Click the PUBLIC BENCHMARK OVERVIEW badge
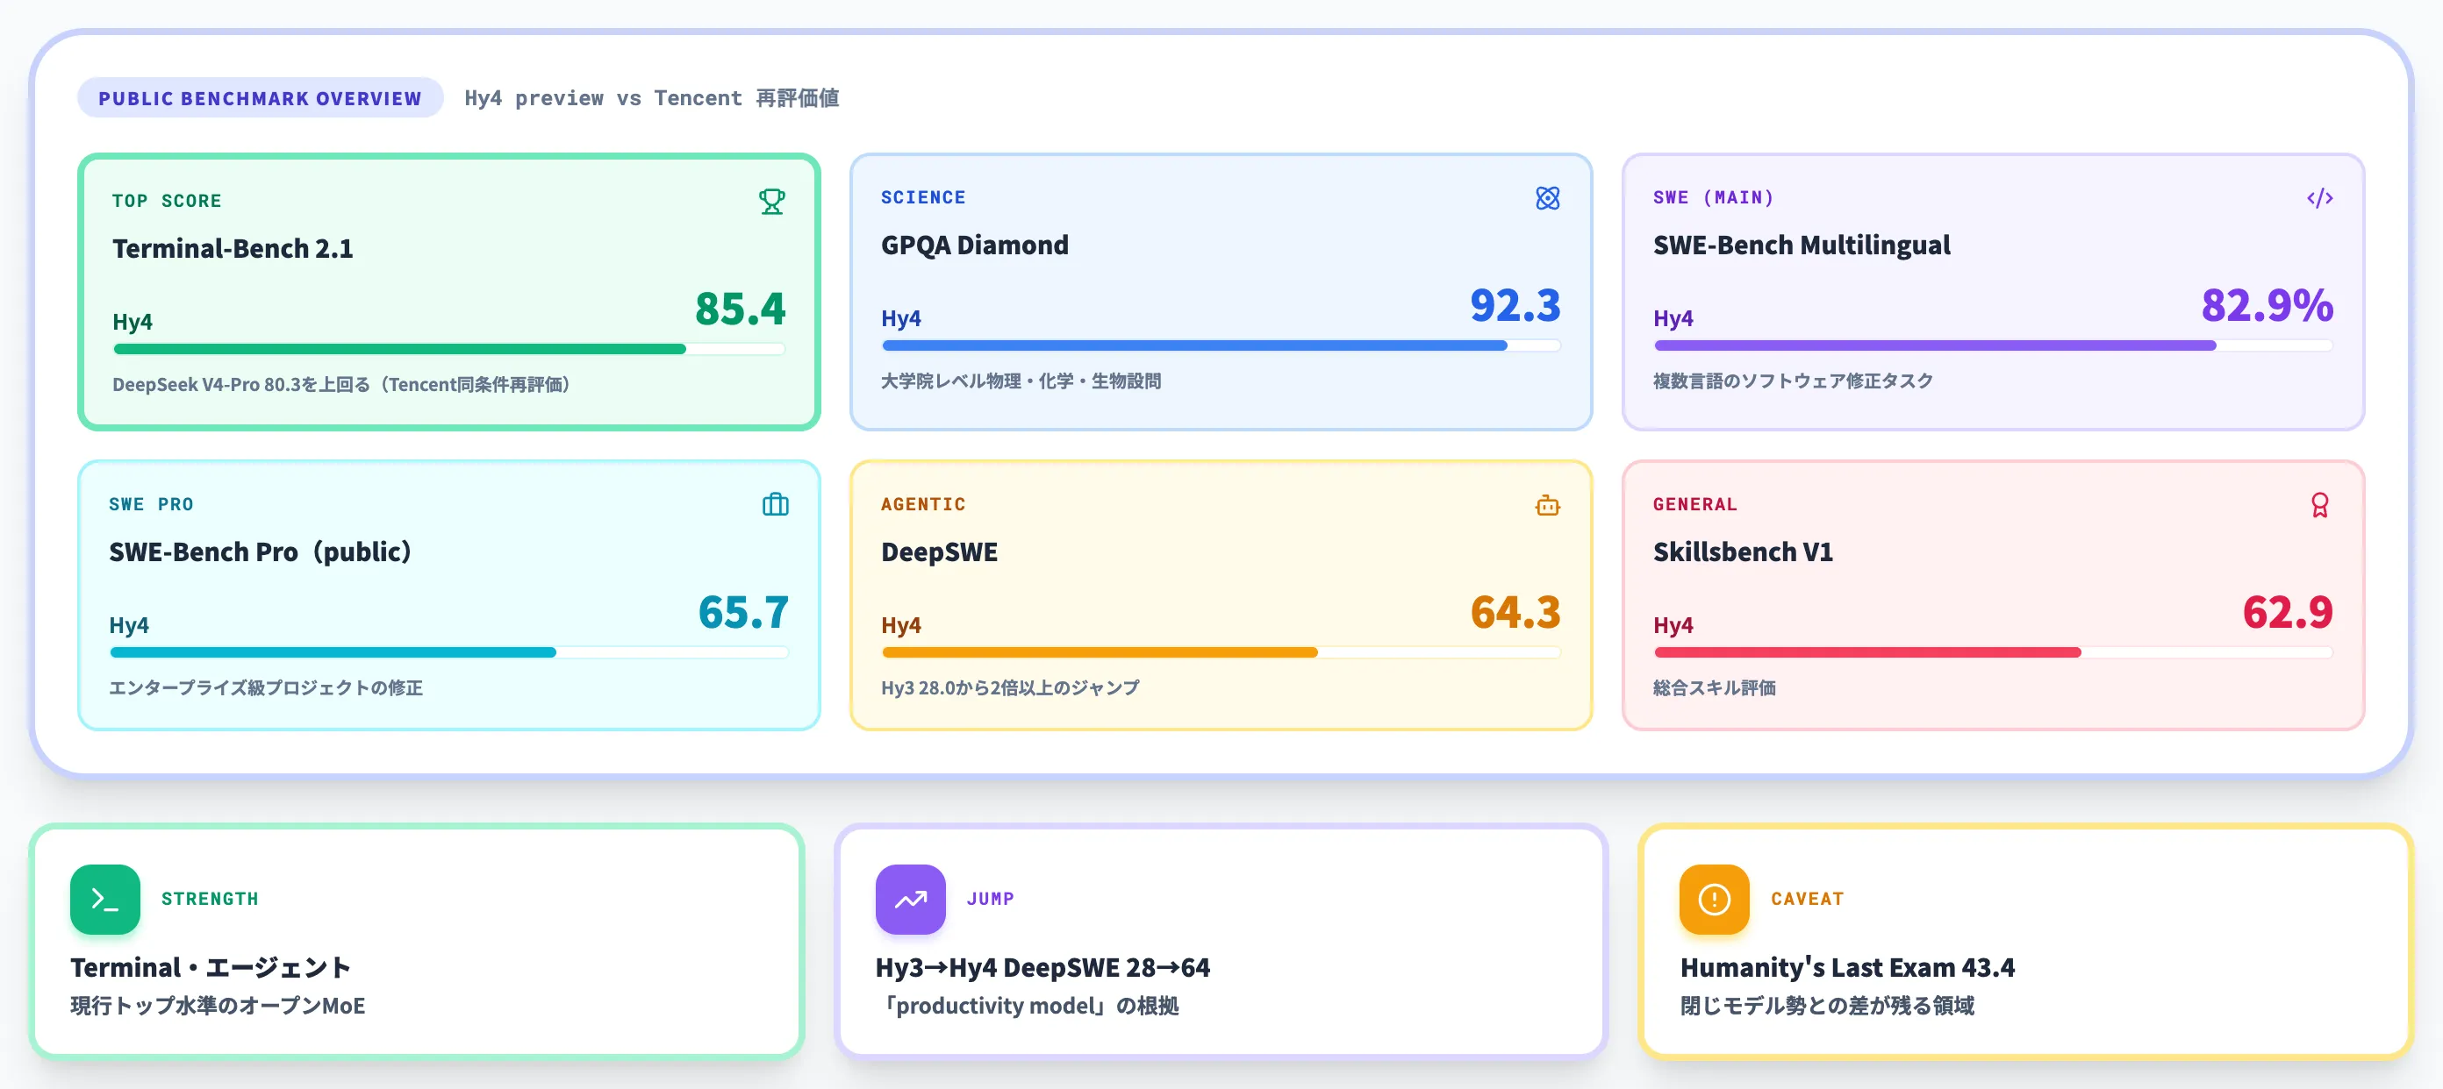 (260, 97)
